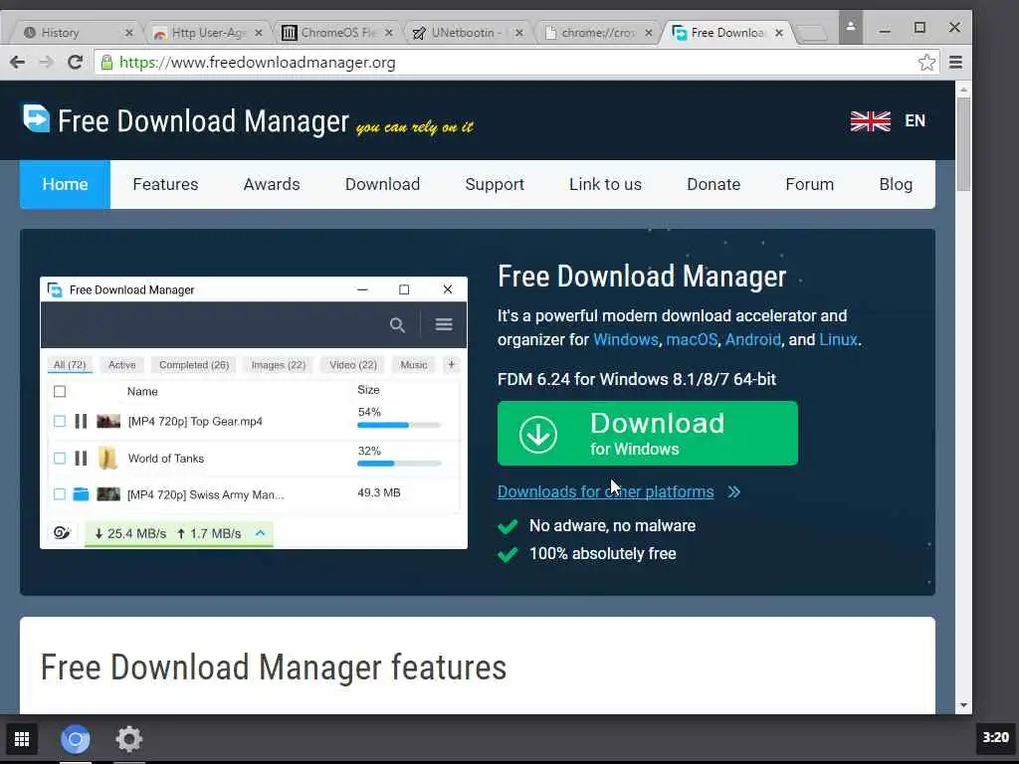Open the ChromeOS launcher grid icon

22,739
